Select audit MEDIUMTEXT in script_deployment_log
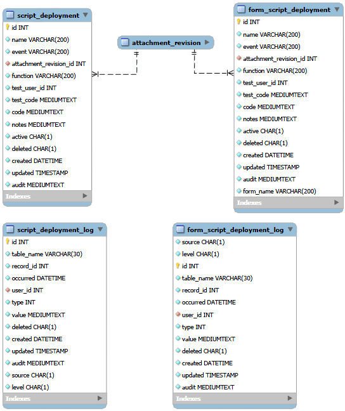The height and width of the screenshot is (411, 345). pos(38,363)
